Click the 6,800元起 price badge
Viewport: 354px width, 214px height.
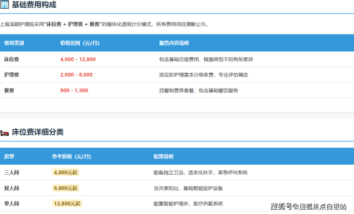pyautogui.click(x=65, y=188)
